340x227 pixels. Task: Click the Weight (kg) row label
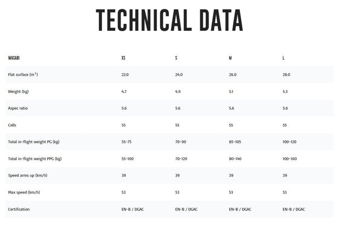point(19,91)
